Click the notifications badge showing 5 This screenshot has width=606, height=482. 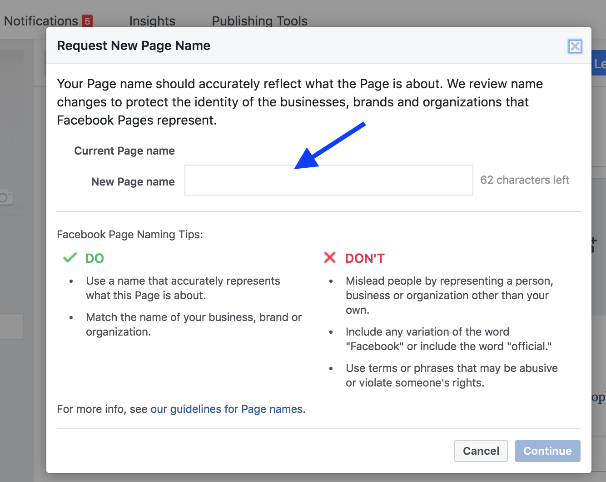[87, 21]
